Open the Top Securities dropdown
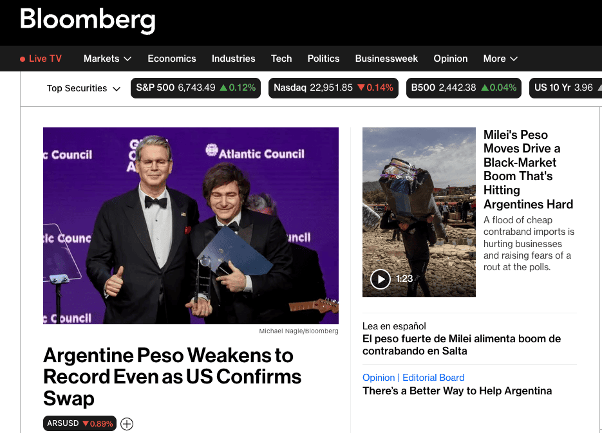Screen dimensions: 602x433 coord(84,88)
